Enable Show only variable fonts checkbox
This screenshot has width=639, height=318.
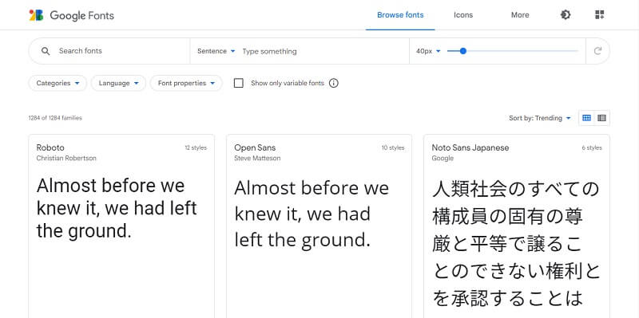pyautogui.click(x=238, y=84)
